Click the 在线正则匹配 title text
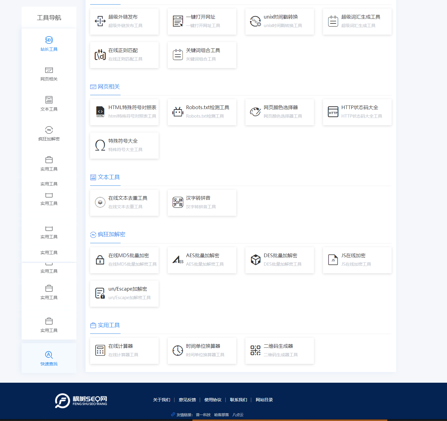The height and width of the screenshot is (421, 447). (x=123, y=50)
